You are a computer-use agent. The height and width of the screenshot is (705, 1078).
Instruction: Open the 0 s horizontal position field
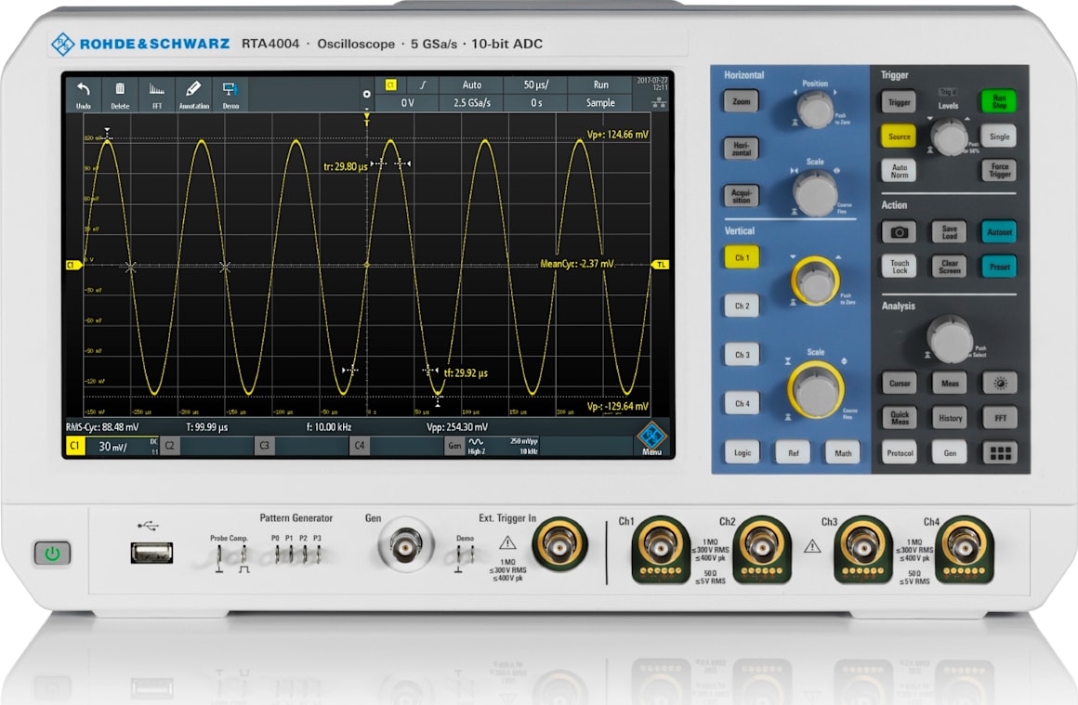(535, 102)
